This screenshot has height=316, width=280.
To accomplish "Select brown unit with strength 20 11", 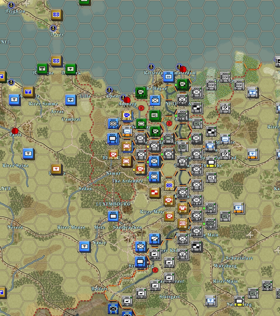I will [126, 115].
